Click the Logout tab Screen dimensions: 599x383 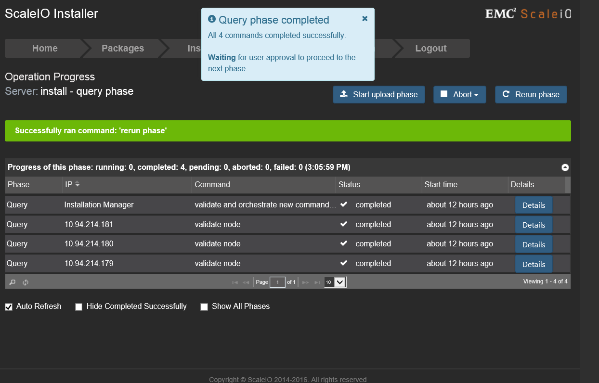pos(431,48)
